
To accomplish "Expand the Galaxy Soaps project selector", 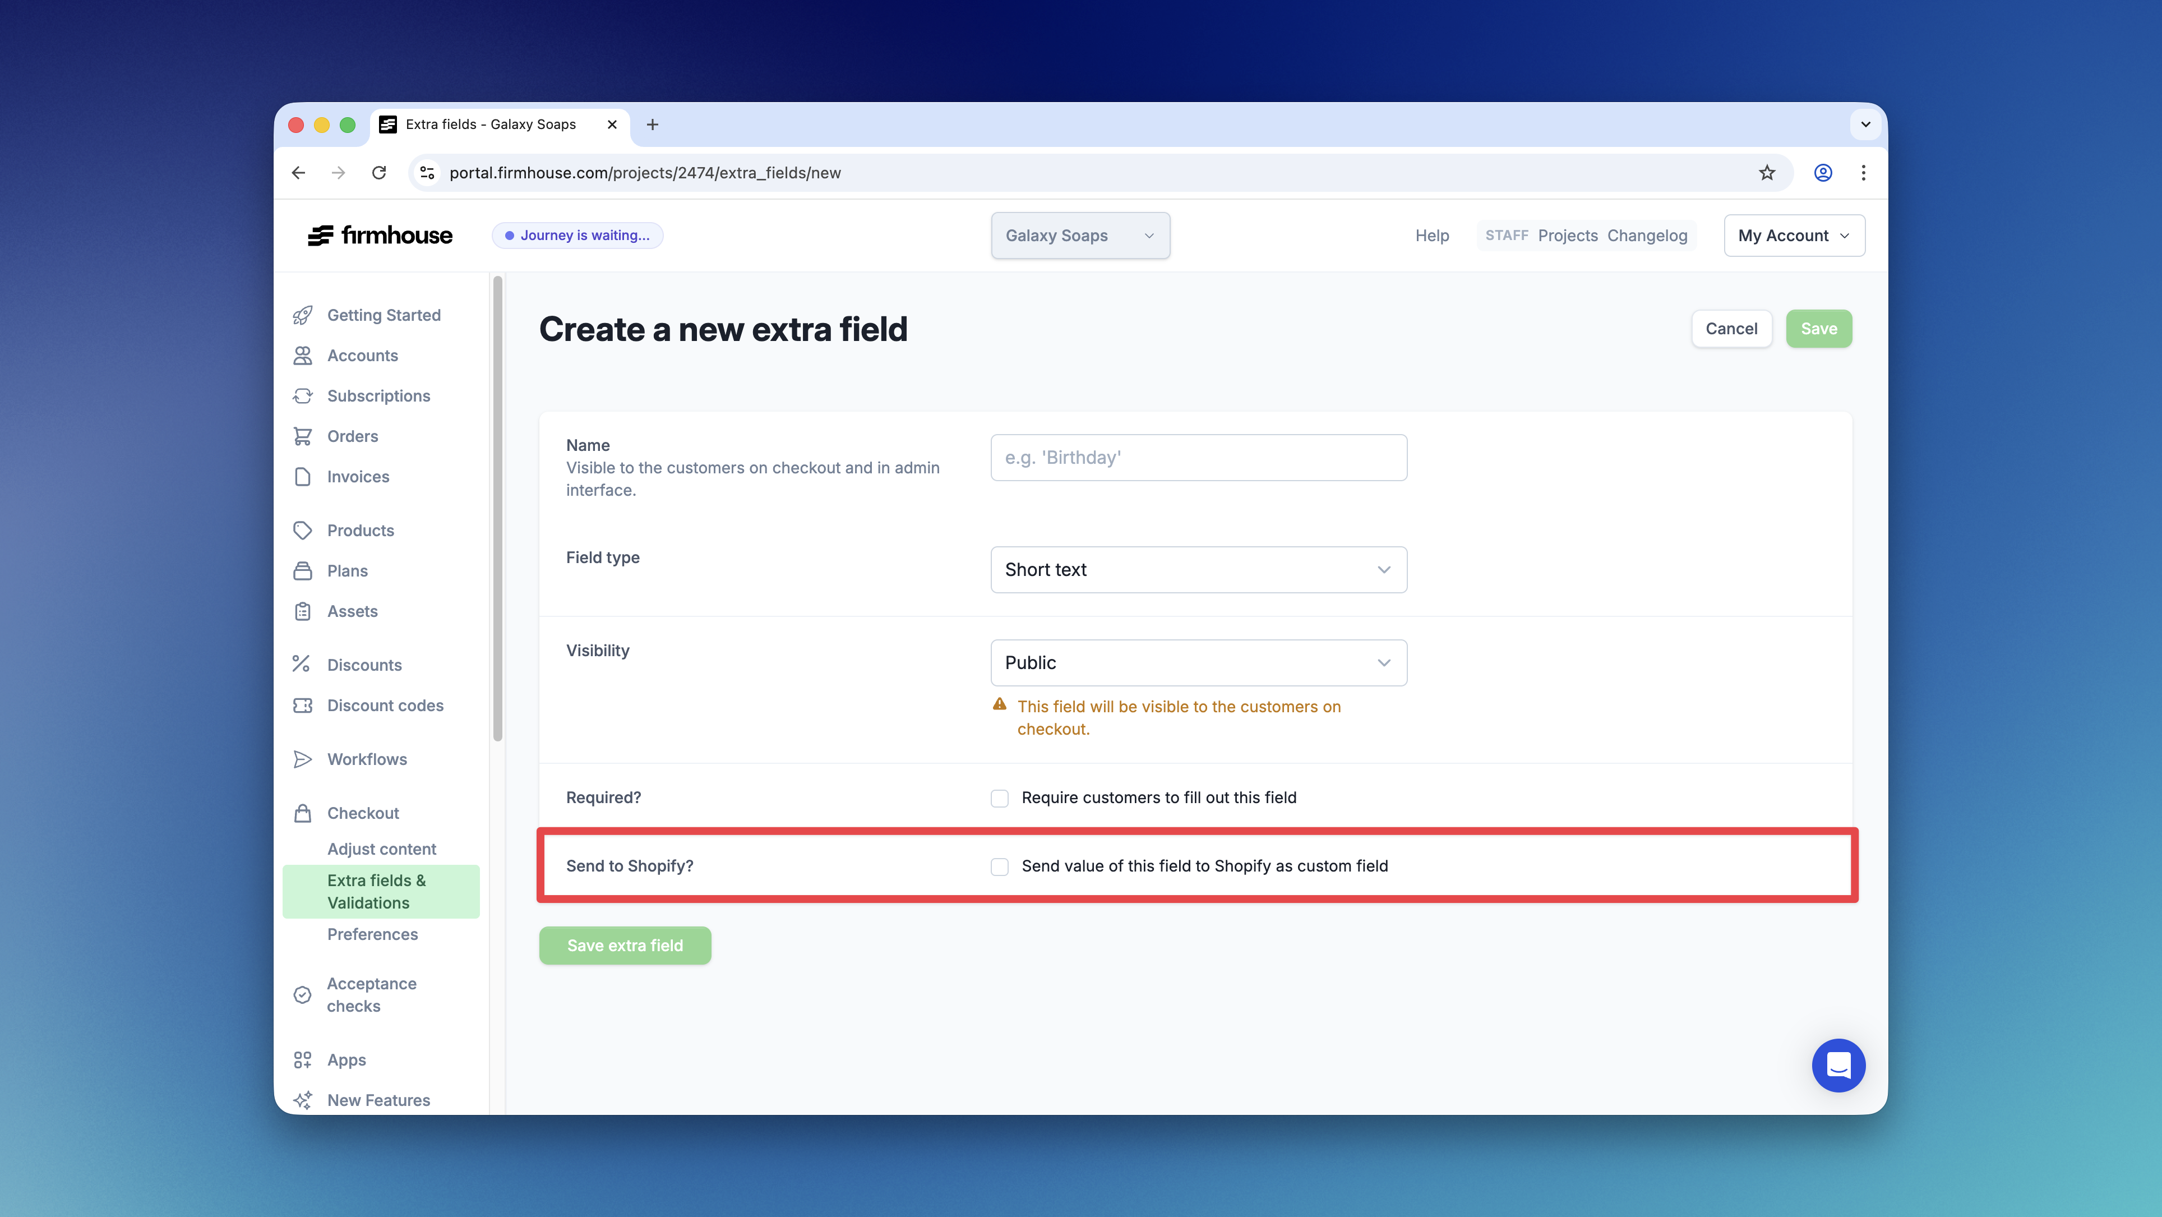I will tap(1080, 235).
